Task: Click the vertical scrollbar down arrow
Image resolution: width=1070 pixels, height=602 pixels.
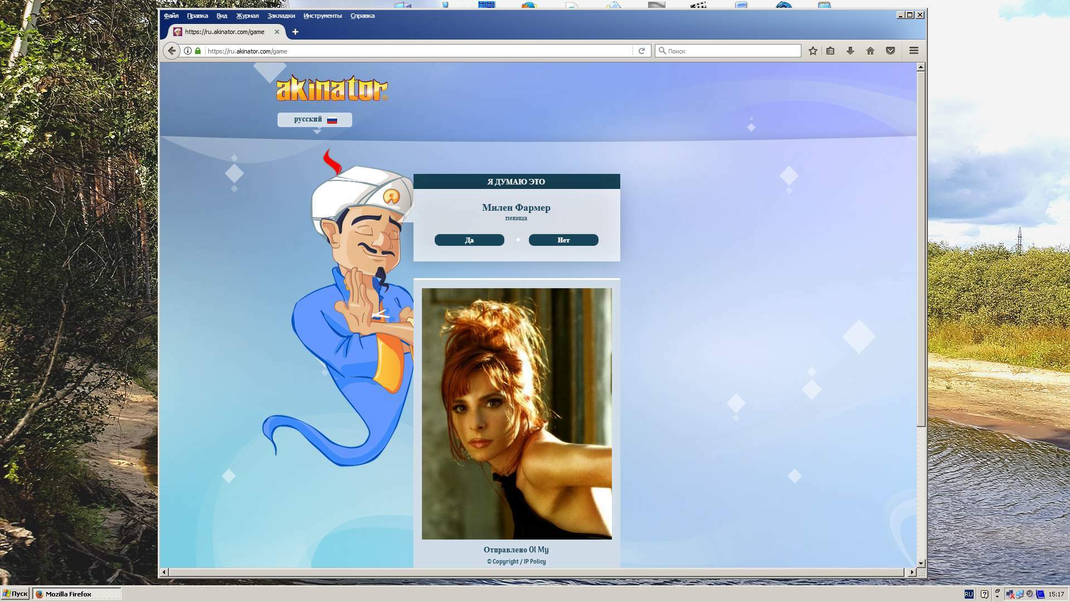Action: (x=921, y=564)
